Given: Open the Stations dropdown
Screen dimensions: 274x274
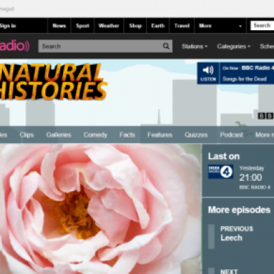Looking at the screenshot, I should click(195, 47).
